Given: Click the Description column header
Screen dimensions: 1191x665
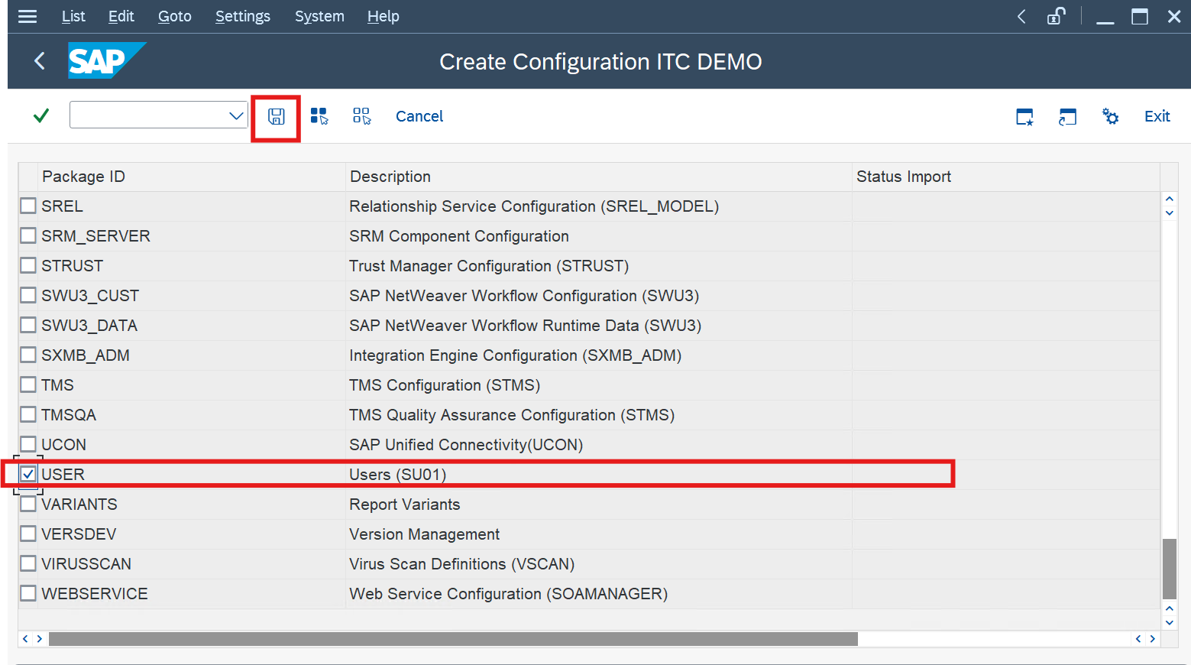Looking at the screenshot, I should (390, 177).
